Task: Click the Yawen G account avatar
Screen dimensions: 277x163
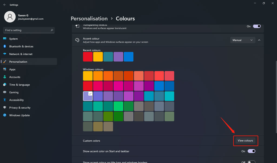Action: pos(10,17)
